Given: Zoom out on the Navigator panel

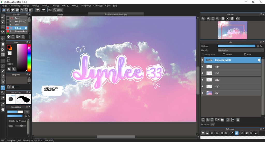Looking at the screenshot, I should tap(217, 19).
